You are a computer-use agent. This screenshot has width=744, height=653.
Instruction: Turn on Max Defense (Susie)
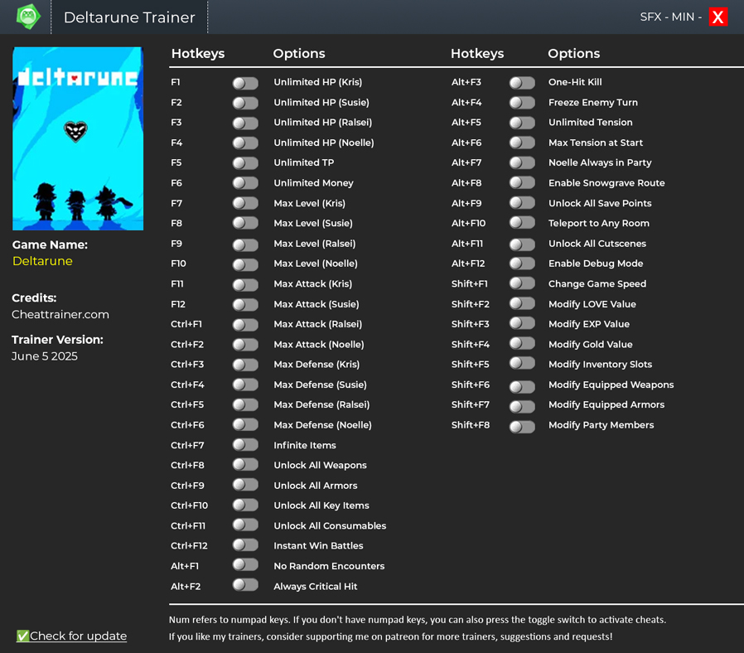coord(245,385)
